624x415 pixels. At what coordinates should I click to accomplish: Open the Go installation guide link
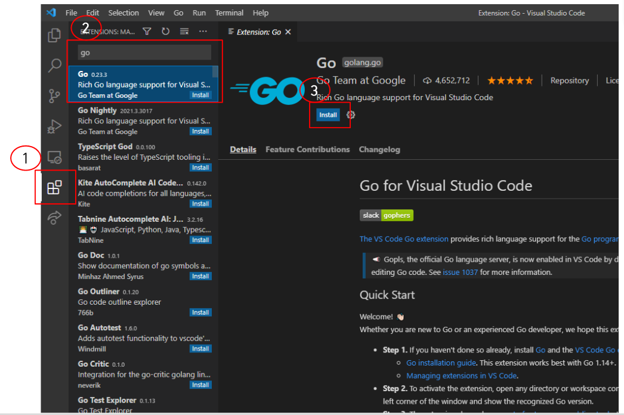coord(441,363)
